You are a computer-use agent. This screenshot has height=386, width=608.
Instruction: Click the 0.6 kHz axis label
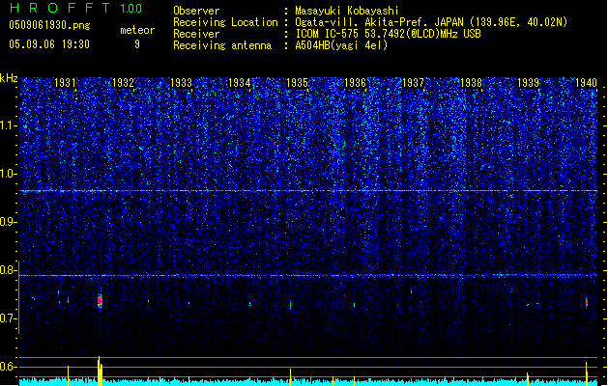pos(9,367)
